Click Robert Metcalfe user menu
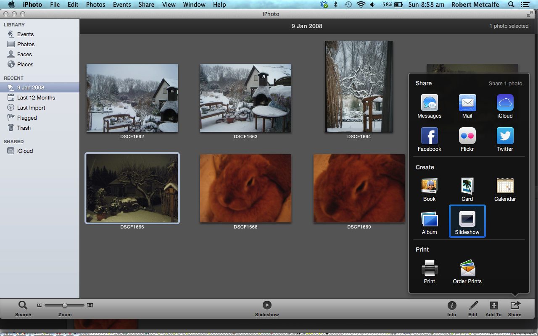Viewport: 538px width, 336px height. pos(475,5)
